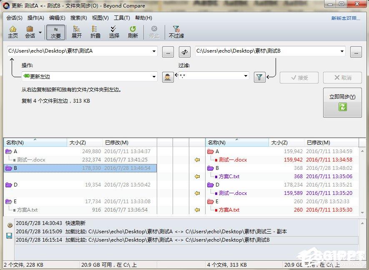This screenshot has width=369, height=270.
Task: Select folder A in right pane
Action: 282,151
